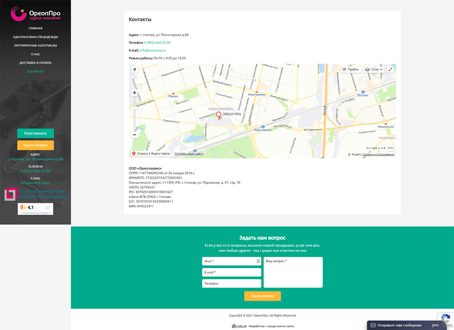Click Открыть в Яндекс.Картах button
Screen dimensions: 454x330
(151, 154)
